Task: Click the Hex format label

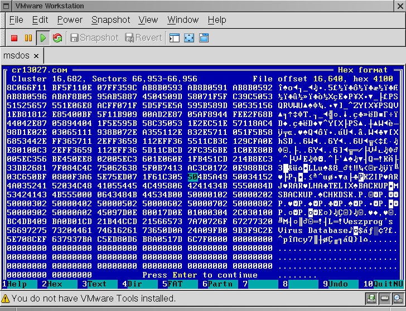Action: point(362,70)
